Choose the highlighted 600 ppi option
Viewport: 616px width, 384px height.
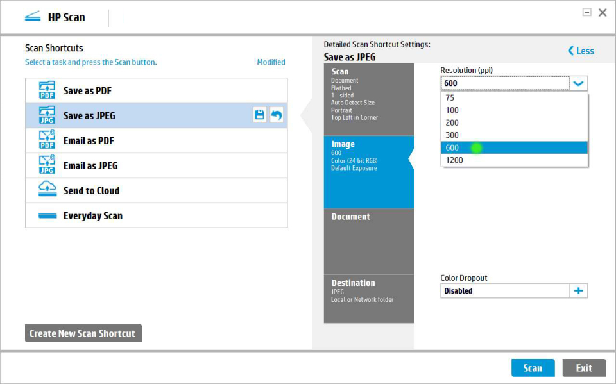click(514, 147)
